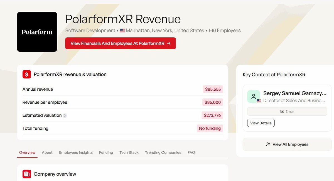This screenshot has width=334, height=181.
Task: Click the PolarformXR Revenue heading
Action: pos(123,19)
